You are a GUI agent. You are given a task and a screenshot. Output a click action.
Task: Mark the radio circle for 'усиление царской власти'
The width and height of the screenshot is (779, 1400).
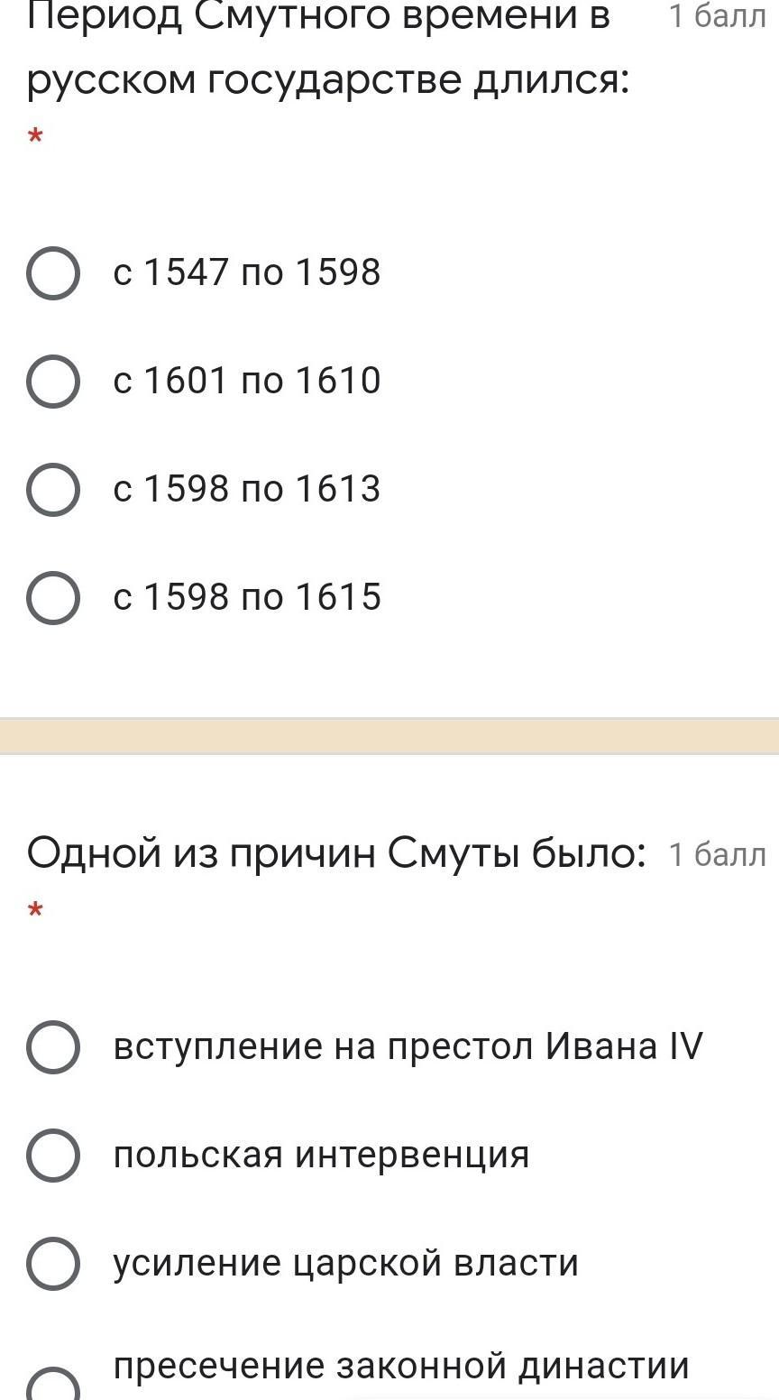(53, 1263)
